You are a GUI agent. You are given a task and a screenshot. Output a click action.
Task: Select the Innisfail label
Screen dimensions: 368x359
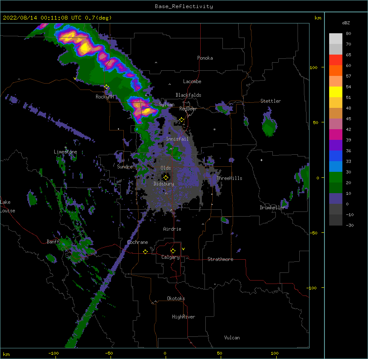(x=177, y=139)
